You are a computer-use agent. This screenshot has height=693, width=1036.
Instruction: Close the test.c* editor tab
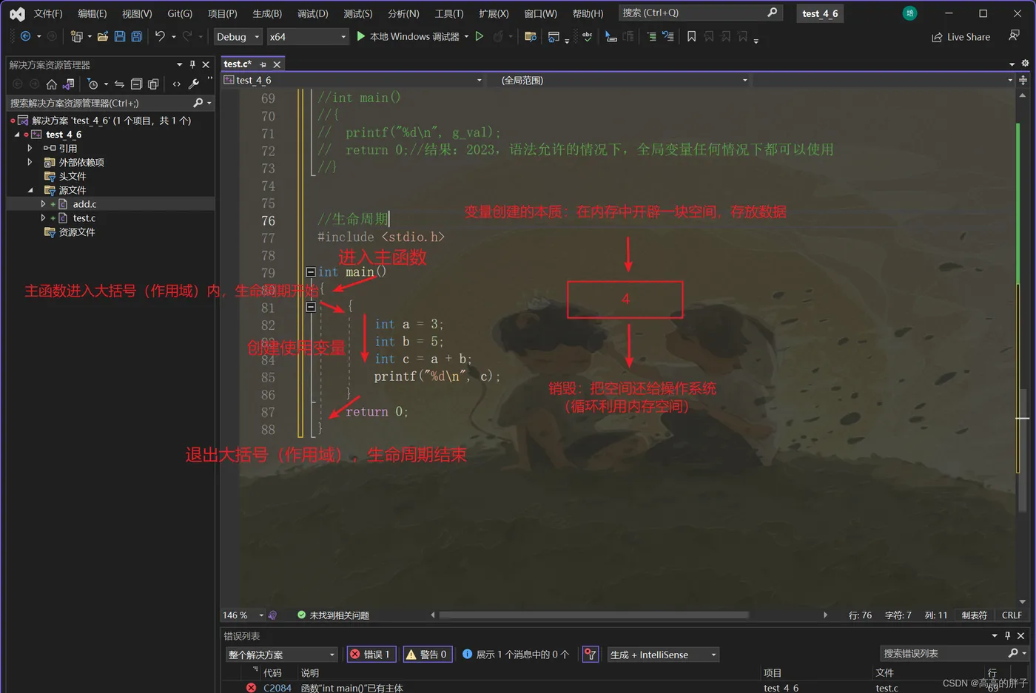277,64
